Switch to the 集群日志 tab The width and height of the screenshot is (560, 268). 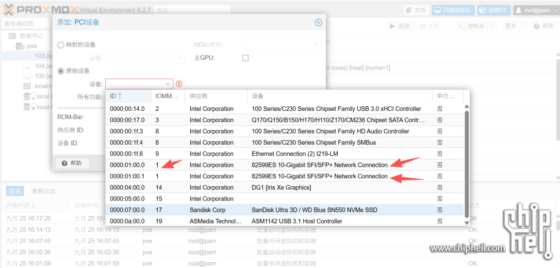[43, 191]
